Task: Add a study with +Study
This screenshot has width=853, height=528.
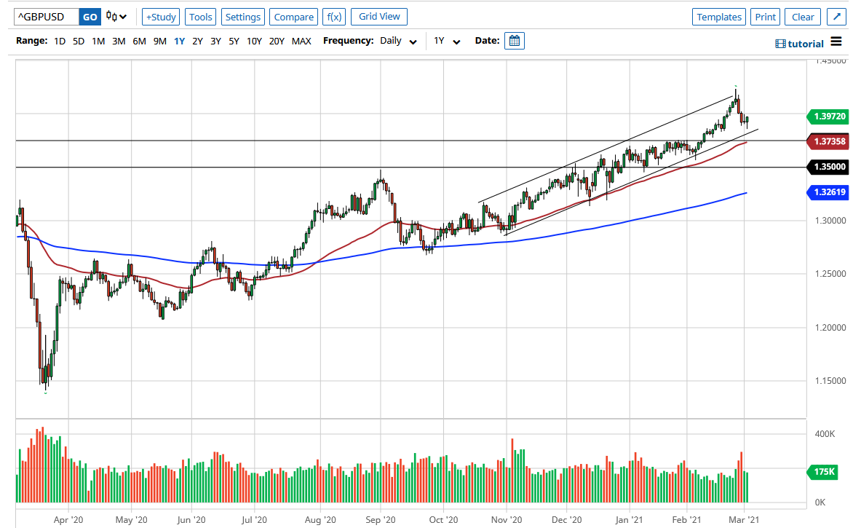Action: 160,17
